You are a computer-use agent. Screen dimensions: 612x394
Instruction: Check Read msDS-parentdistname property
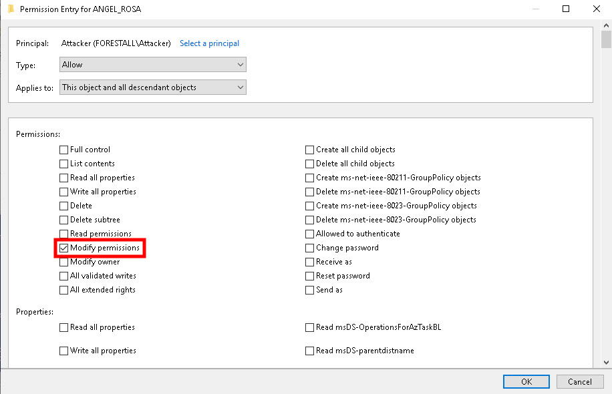310,351
